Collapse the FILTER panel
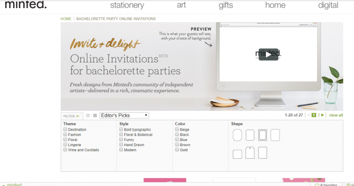 (x=72, y=116)
